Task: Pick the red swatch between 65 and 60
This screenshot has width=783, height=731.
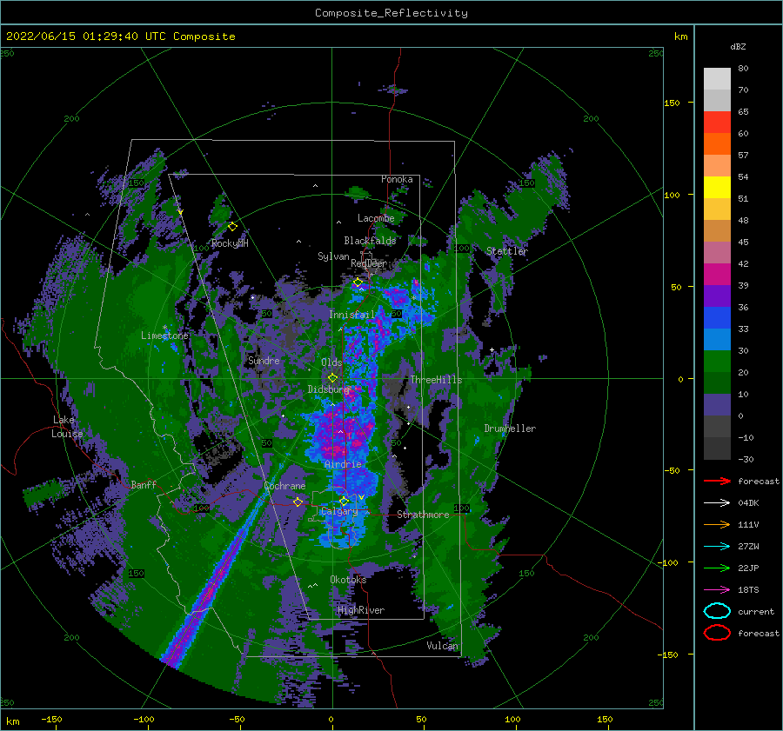Action: [717, 123]
